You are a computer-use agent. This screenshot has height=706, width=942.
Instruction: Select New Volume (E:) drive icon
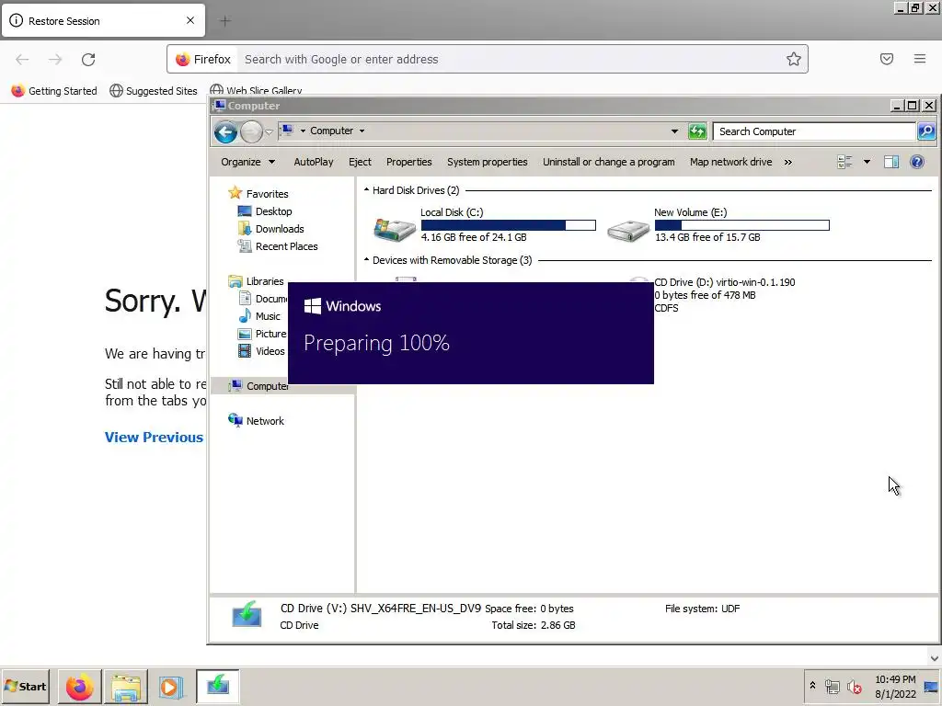(x=627, y=229)
